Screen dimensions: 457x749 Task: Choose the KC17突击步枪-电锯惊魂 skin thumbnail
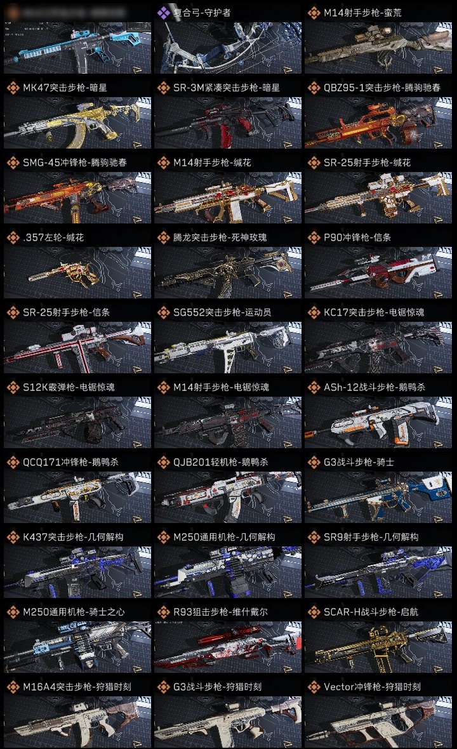click(378, 348)
